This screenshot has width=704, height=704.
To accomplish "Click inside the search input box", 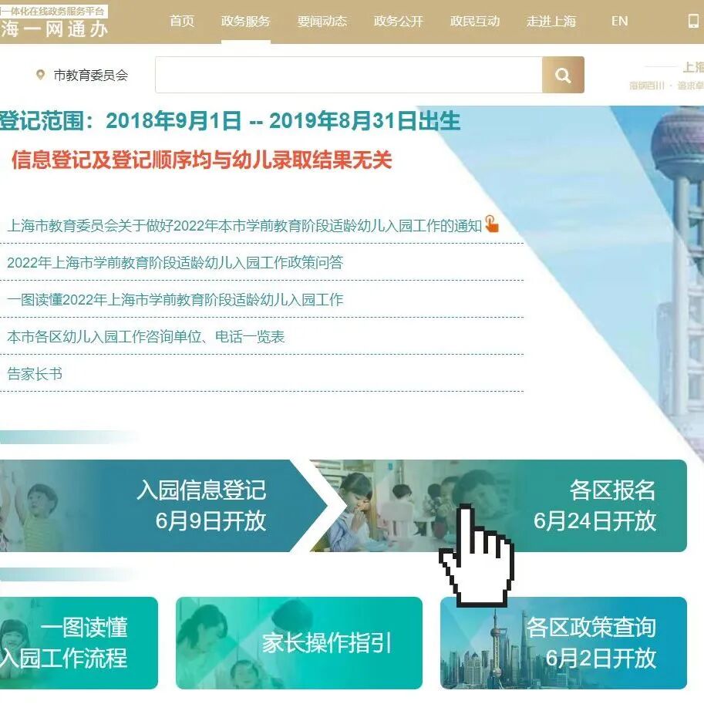I will click(x=347, y=75).
